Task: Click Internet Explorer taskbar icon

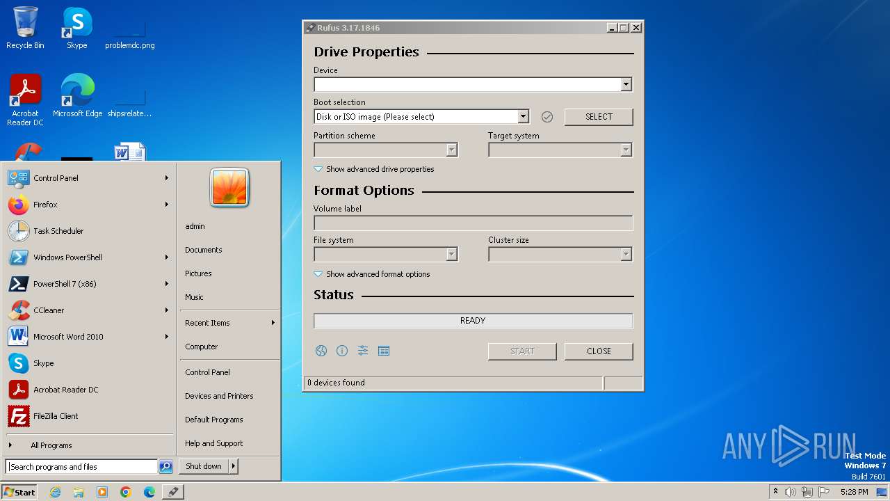Action: click(55, 492)
